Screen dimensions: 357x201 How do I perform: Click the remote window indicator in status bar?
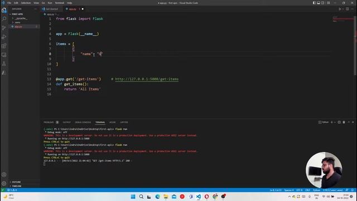click(x=2, y=190)
